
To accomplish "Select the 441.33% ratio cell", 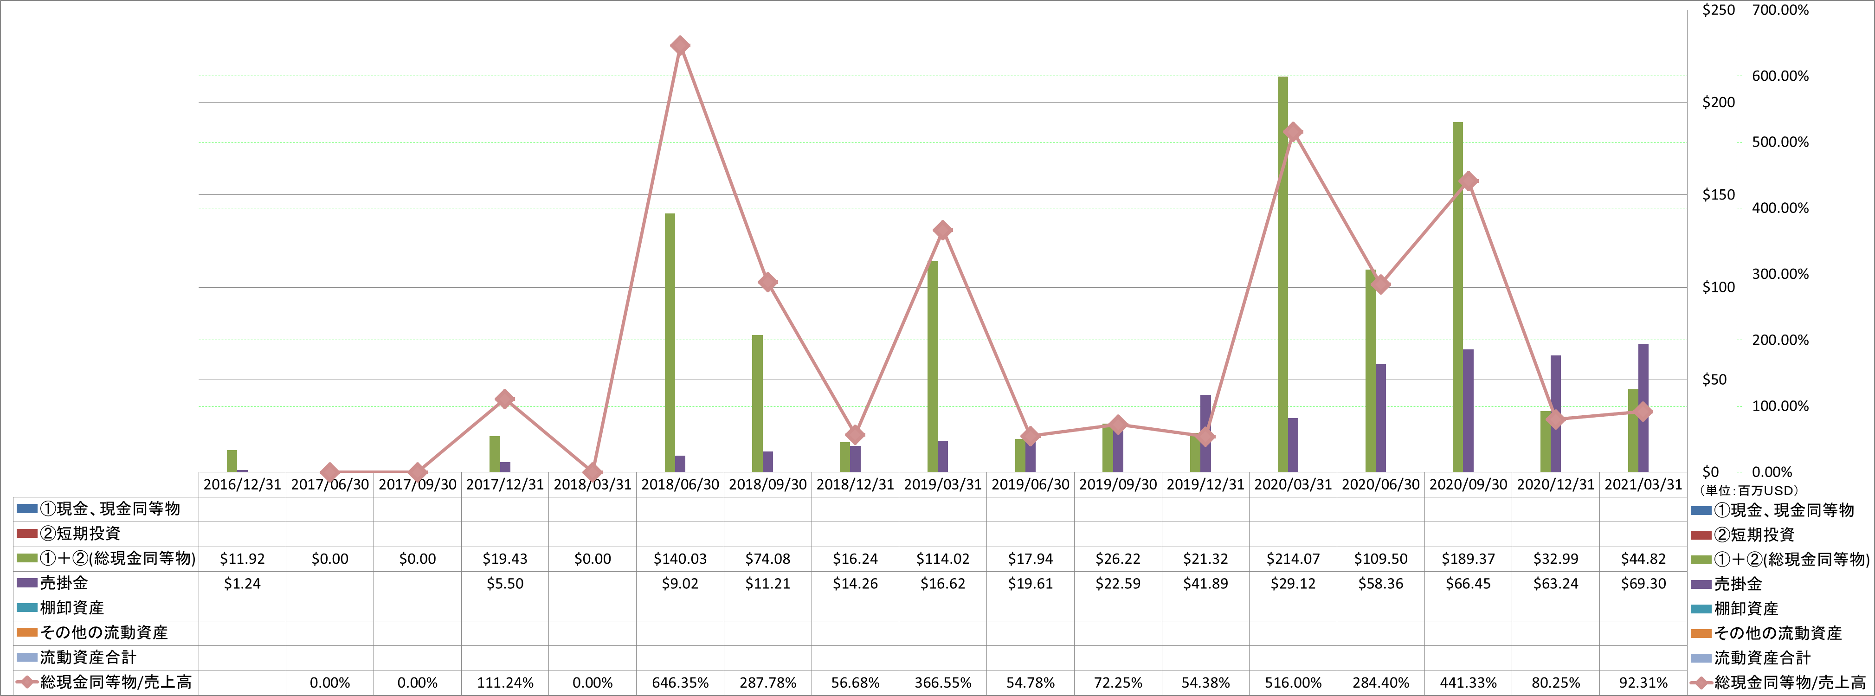I will tap(1468, 683).
